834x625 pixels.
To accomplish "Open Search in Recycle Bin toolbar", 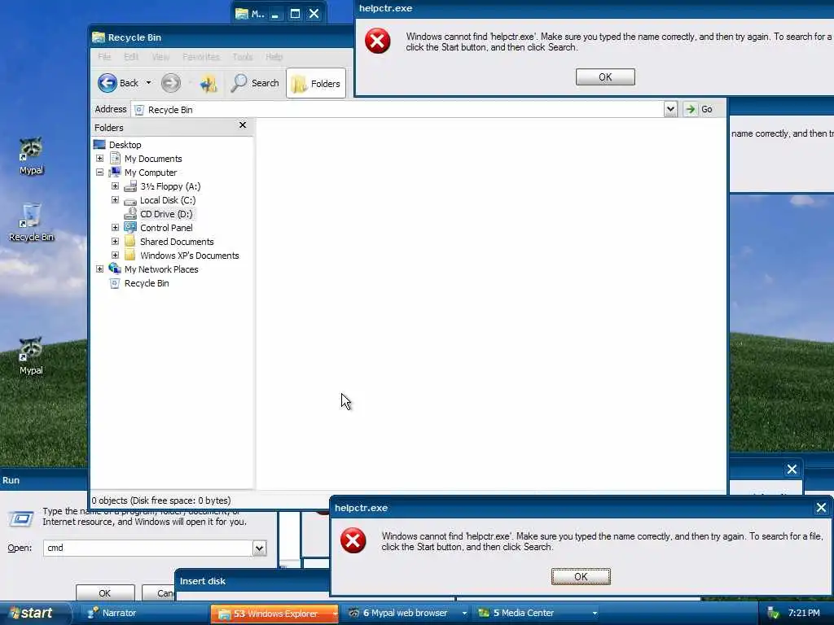I will click(255, 83).
